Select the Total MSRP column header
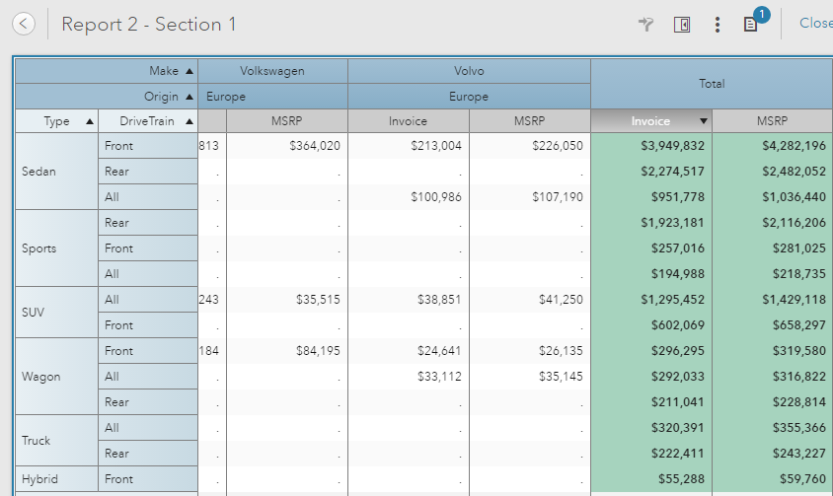Image resolution: width=833 pixels, height=496 pixels. pyautogui.click(x=772, y=121)
